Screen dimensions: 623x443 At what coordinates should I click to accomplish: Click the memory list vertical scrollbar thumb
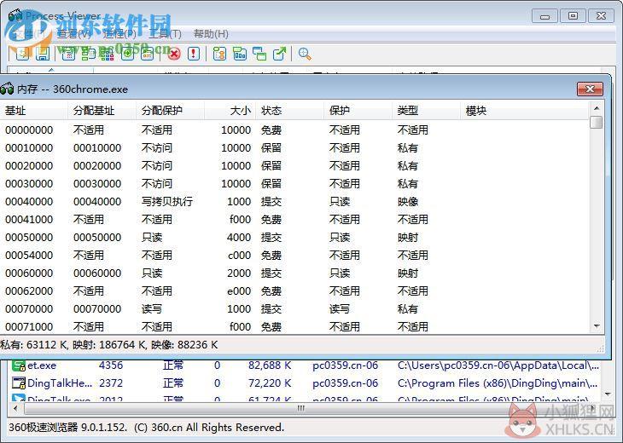coord(596,122)
